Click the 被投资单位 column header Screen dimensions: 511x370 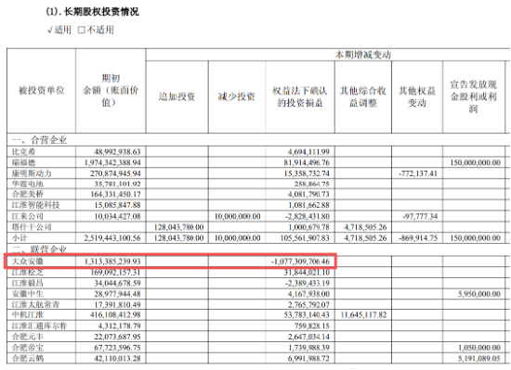pos(42,90)
